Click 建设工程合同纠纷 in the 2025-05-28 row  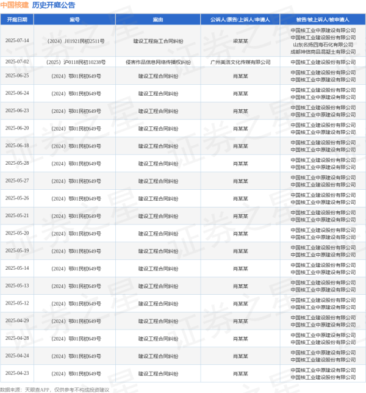coord(158,164)
